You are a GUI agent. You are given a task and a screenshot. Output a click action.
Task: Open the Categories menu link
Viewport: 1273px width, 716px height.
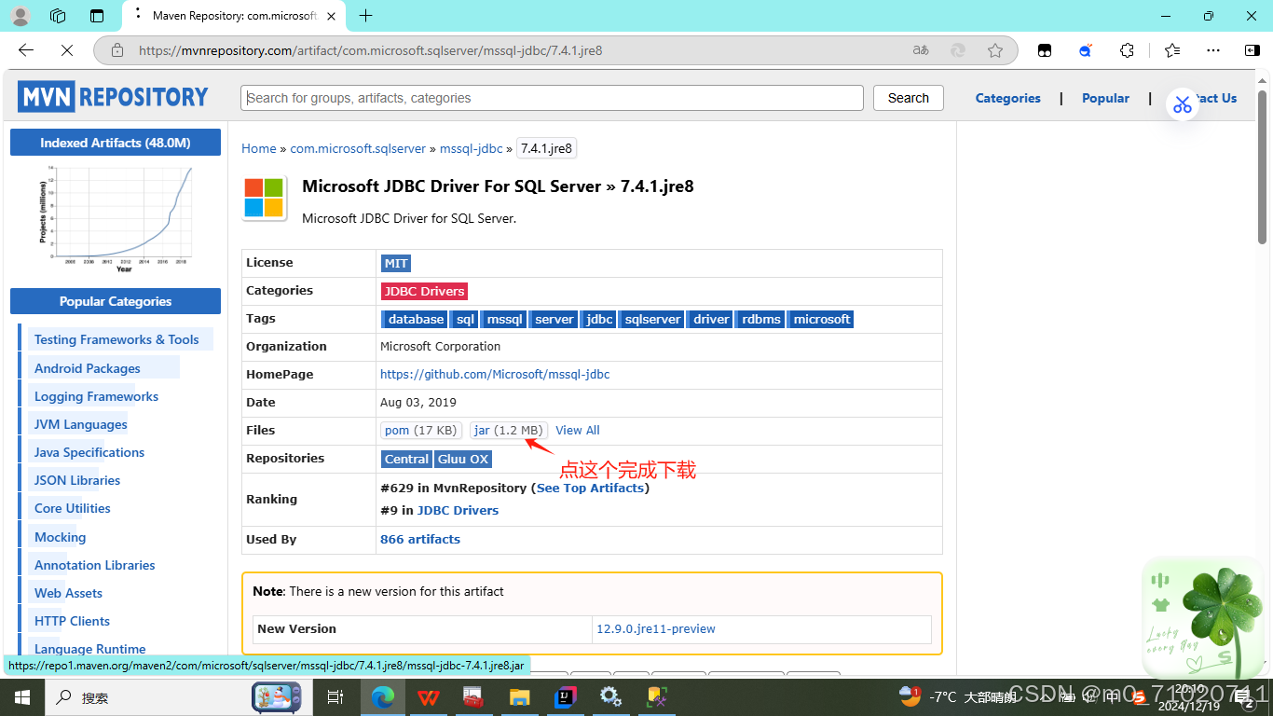coord(1007,98)
